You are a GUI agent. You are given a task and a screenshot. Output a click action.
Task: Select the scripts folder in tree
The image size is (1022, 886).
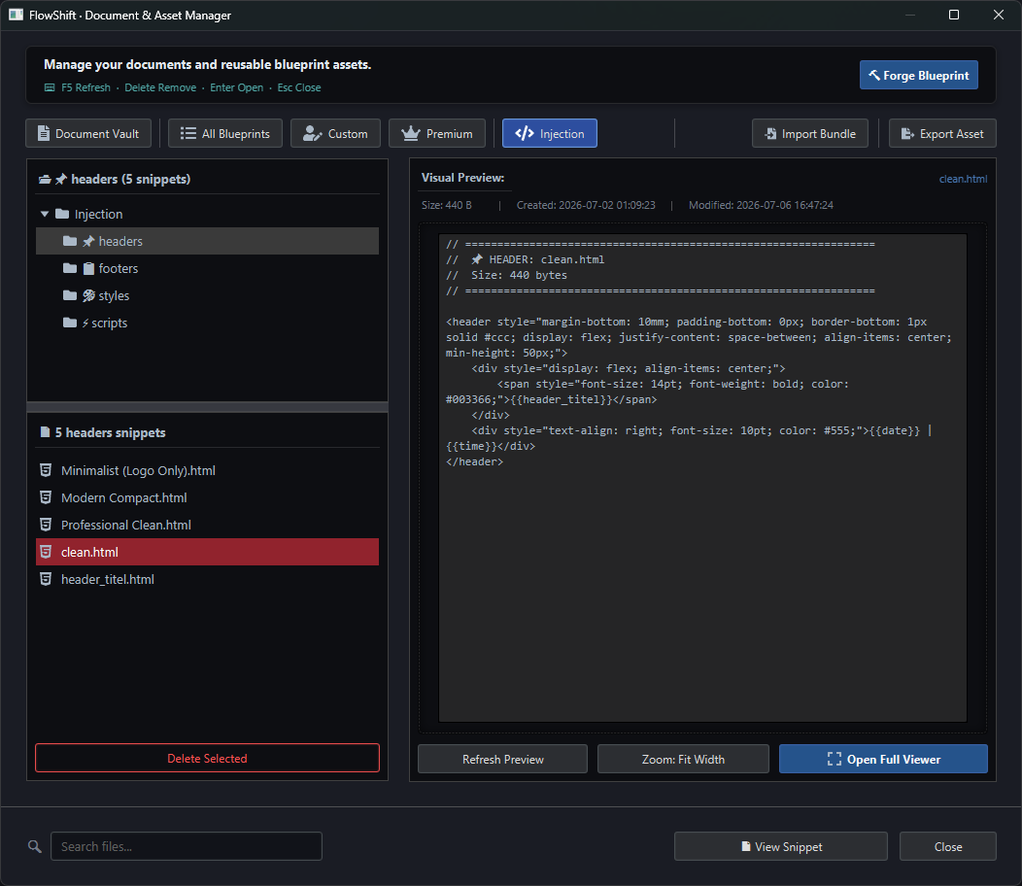click(x=207, y=323)
